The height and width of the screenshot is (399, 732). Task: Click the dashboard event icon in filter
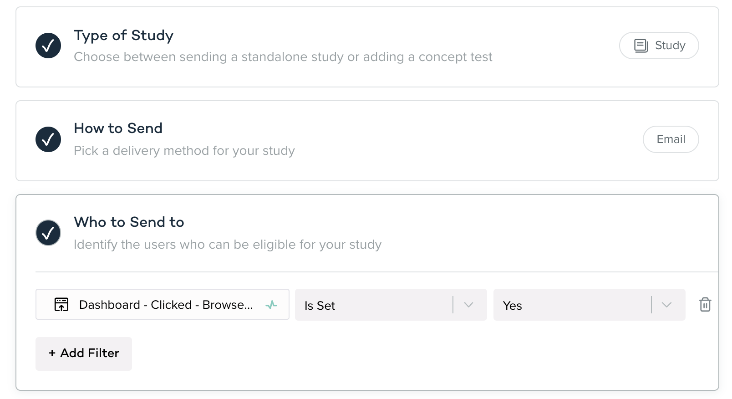(x=61, y=304)
